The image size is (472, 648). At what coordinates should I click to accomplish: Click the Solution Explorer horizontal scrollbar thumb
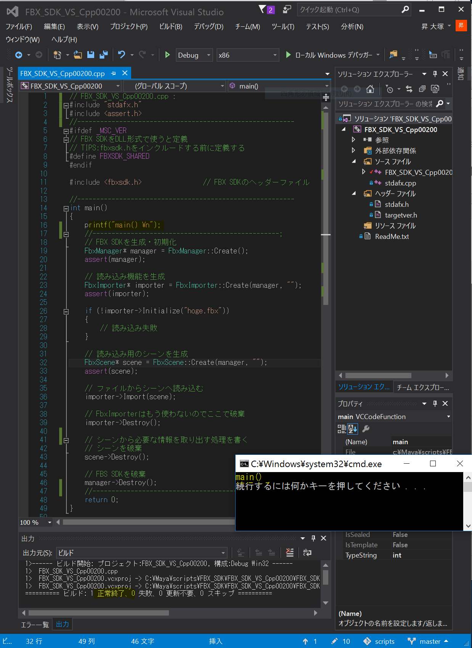pyautogui.click(x=378, y=376)
